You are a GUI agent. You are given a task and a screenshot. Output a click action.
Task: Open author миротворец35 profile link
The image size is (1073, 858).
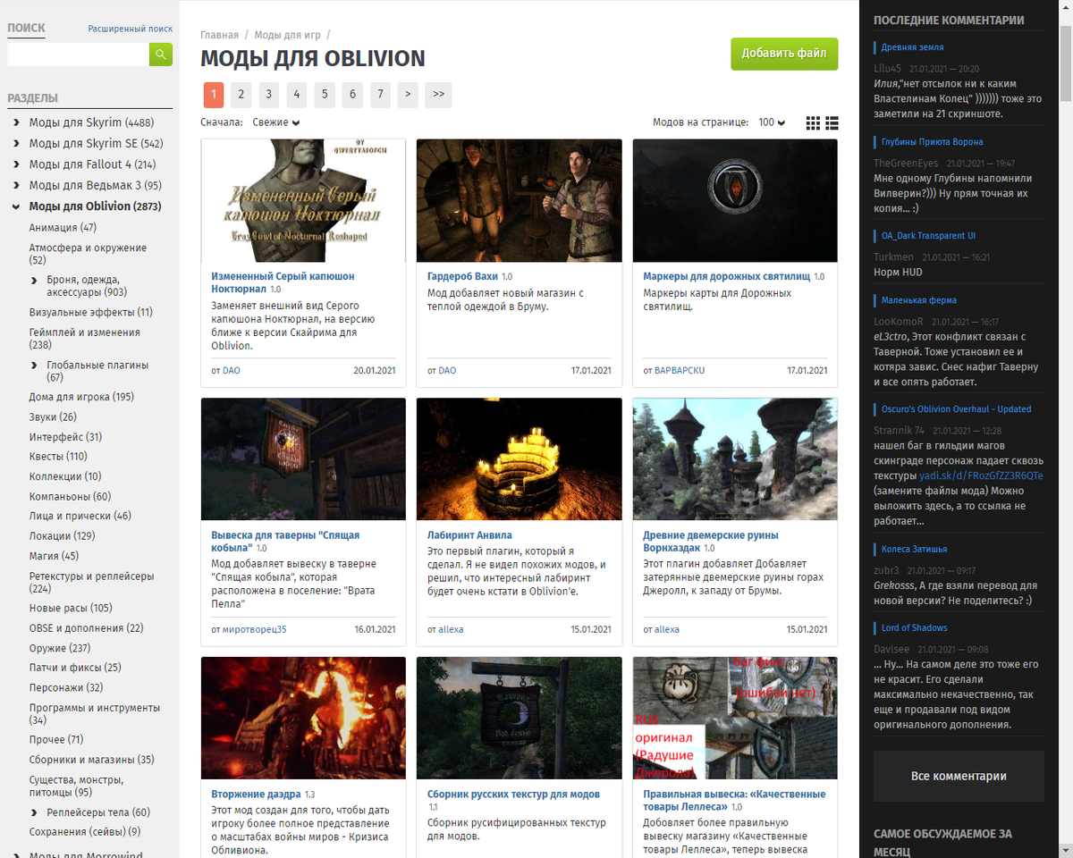click(254, 629)
